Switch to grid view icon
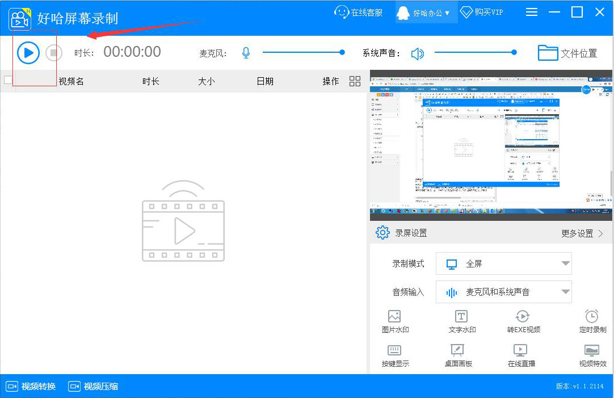The image size is (614, 398). [x=355, y=81]
